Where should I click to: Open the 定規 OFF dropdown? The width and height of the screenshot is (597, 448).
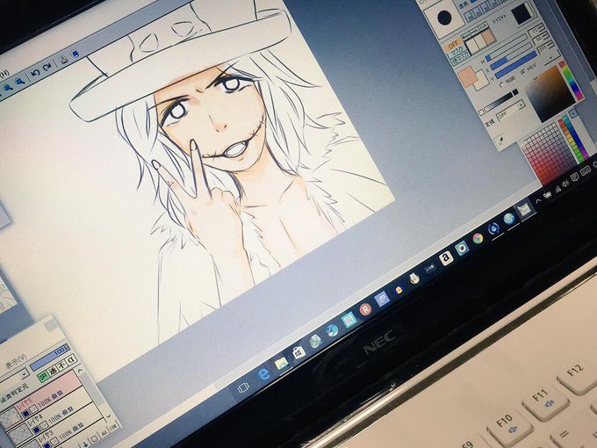pos(511,110)
